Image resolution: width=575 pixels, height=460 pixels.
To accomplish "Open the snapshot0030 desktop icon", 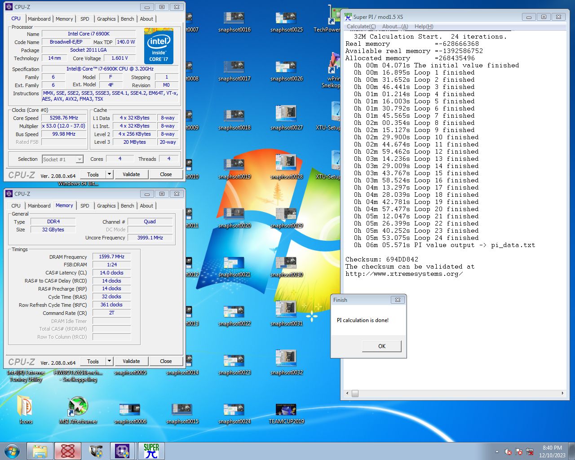I will [286, 267].
